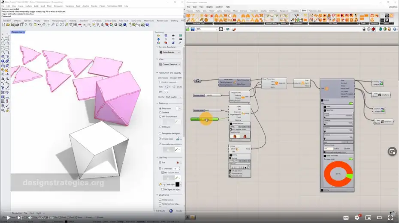Image resolution: width=399 pixels, height=223 pixels.
Task: Click the four-viewports layout icon in Rhino
Action: (x=76, y=25)
